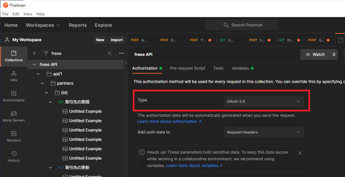Open the Monitors sidebar icon
The height and width of the screenshot is (177, 345).
(x=14, y=137)
